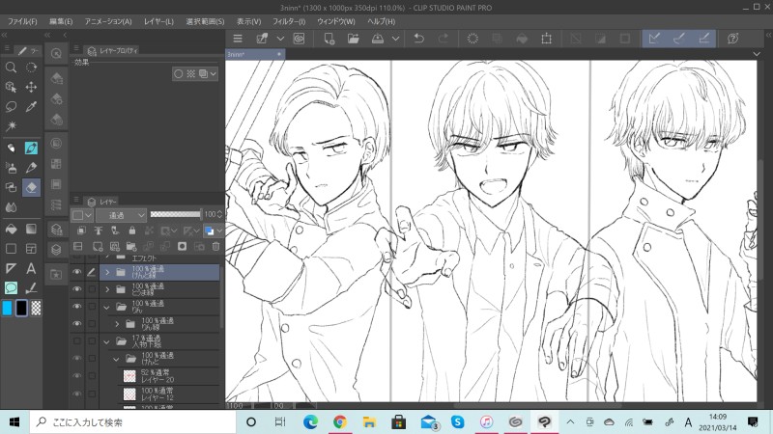Select the Fill bucket tool
The height and width of the screenshot is (434, 773).
pos(11,229)
